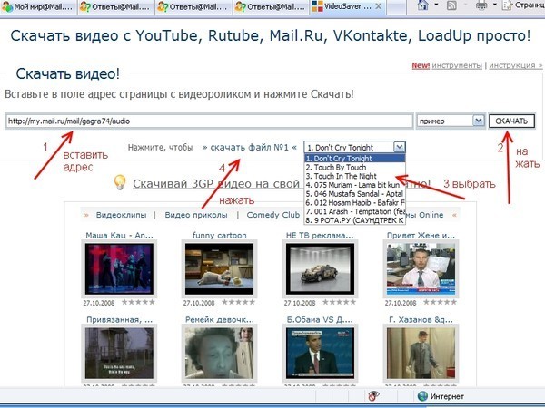Open the funny cartoon video thumbnail
The width and height of the screenshot is (545, 408).
pos(219,269)
